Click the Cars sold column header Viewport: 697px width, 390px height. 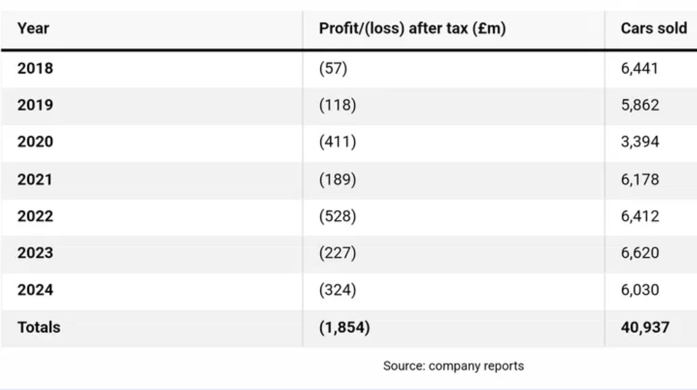click(x=654, y=28)
